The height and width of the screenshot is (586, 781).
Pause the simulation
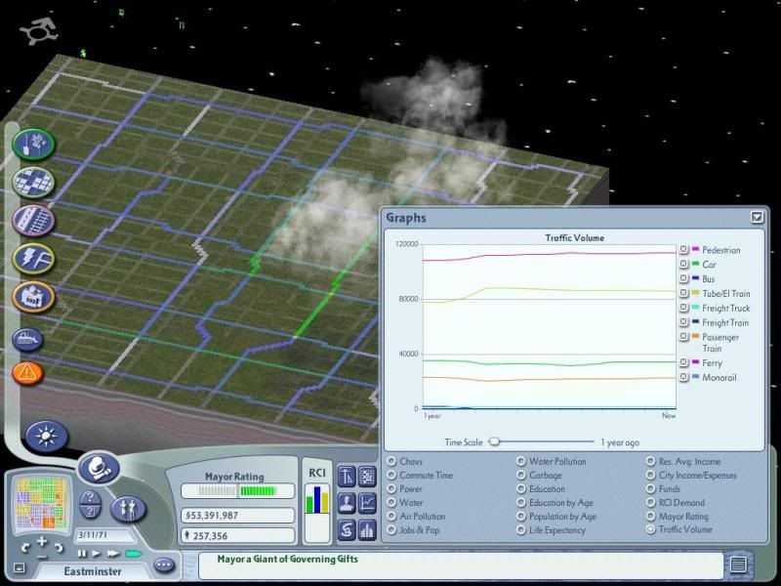82,554
